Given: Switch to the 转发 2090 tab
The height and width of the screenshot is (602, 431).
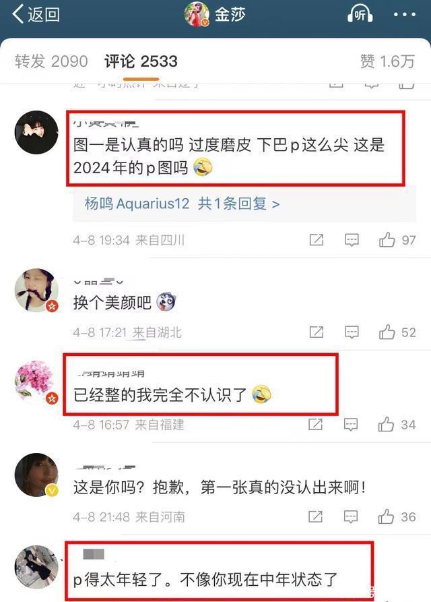Looking at the screenshot, I should (x=51, y=61).
